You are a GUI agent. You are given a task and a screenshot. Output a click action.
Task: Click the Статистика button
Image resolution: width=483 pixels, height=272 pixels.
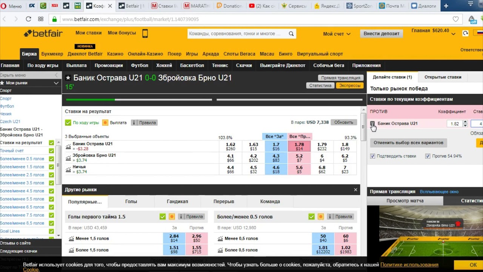click(x=320, y=85)
